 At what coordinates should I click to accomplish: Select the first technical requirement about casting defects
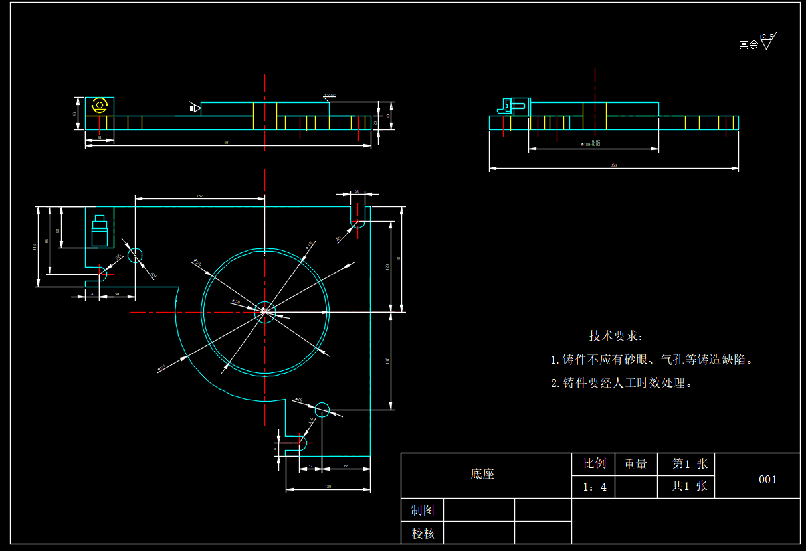click(x=653, y=360)
